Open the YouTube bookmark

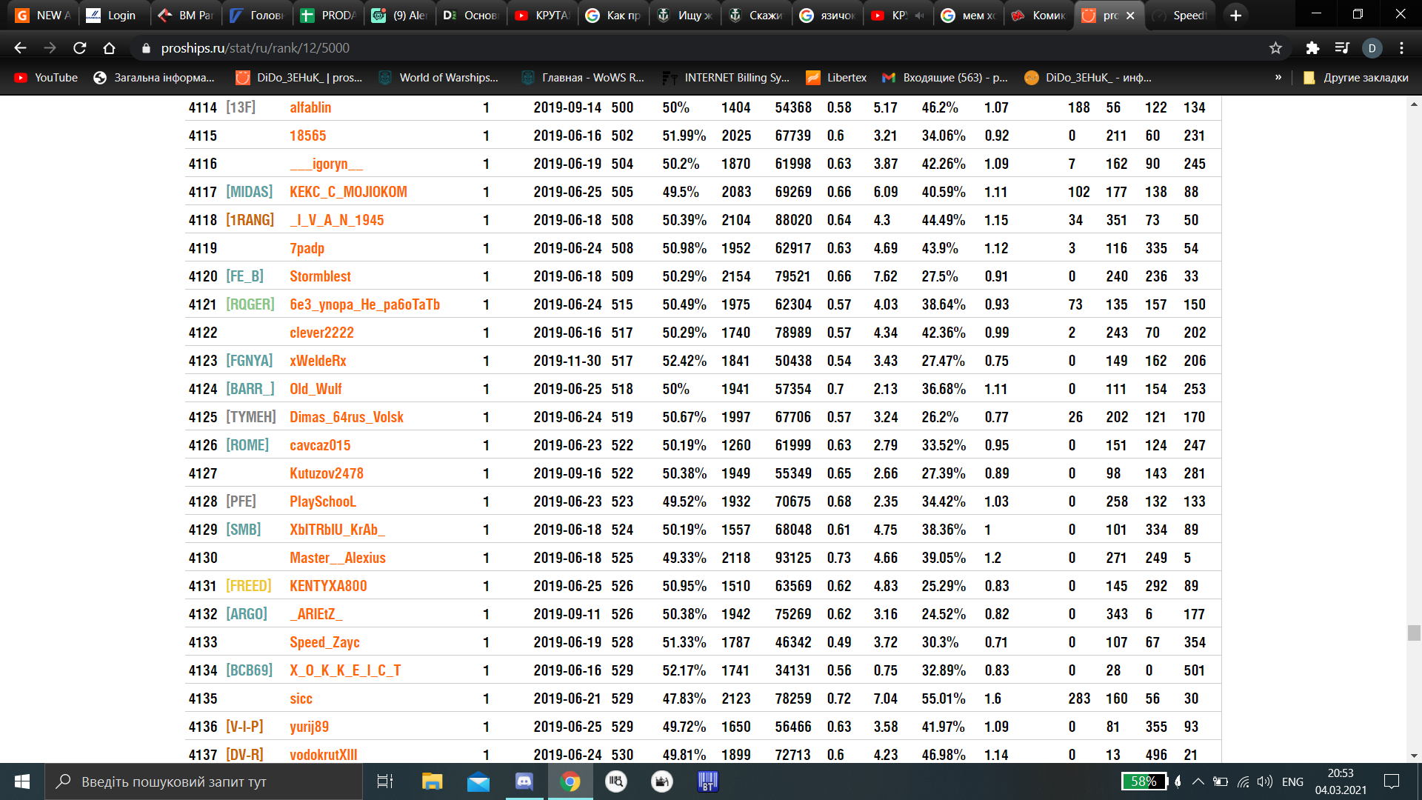(x=46, y=77)
